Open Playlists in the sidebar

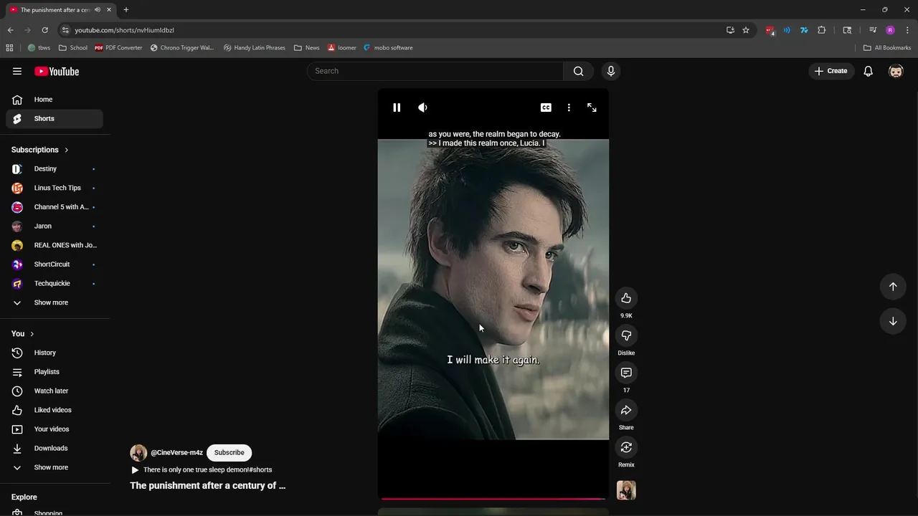click(55, 372)
